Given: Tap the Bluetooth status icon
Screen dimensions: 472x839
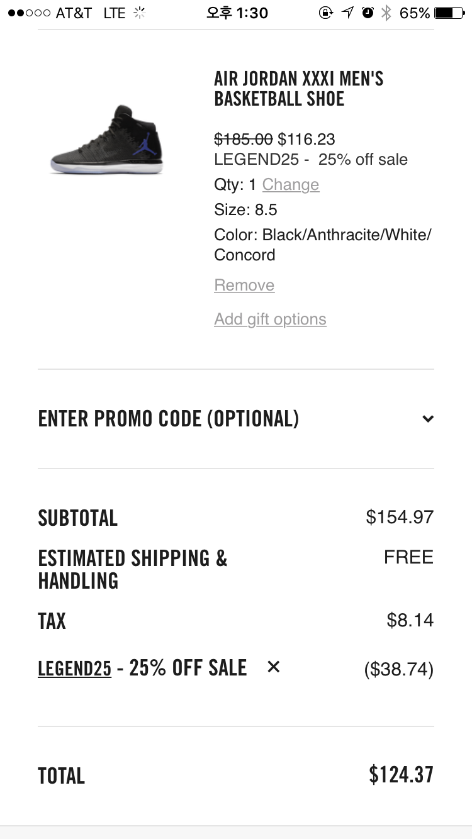Looking at the screenshot, I should click(386, 13).
